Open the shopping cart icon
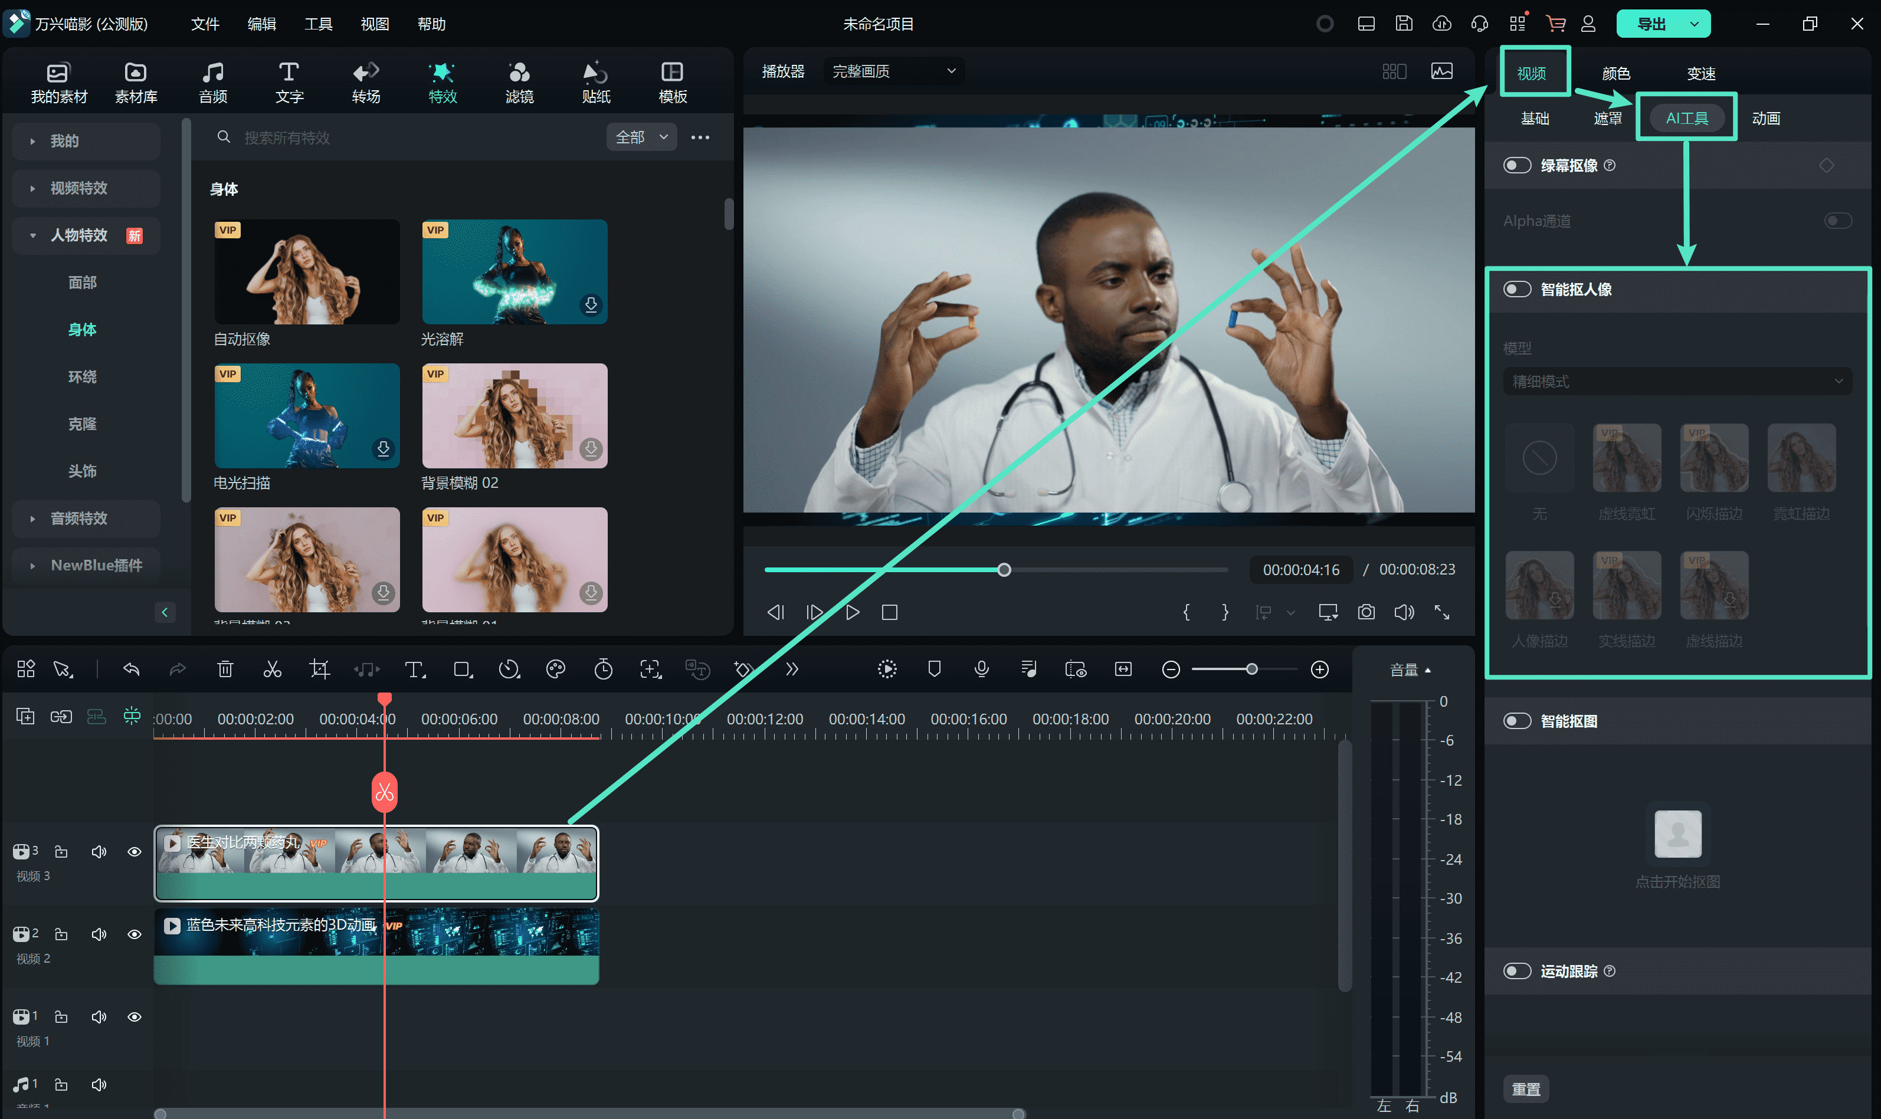The width and height of the screenshot is (1881, 1119). 1555,24
